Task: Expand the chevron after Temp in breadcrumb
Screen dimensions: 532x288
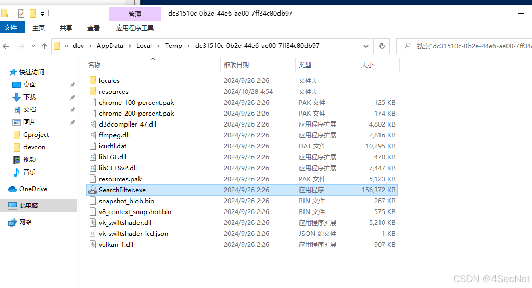Action: point(188,46)
